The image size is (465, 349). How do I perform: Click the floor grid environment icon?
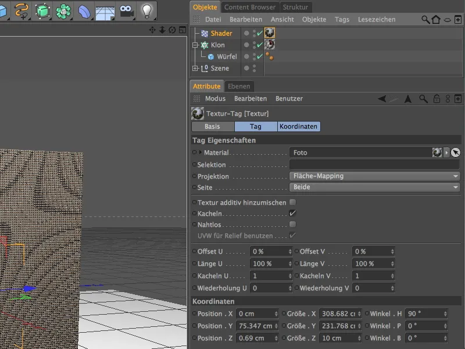point(105,12)
